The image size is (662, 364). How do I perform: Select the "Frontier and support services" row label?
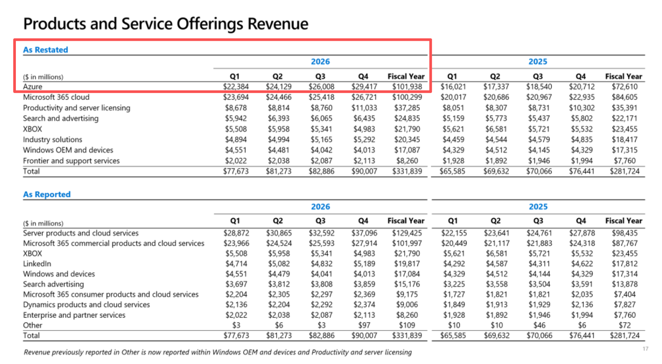(71, 161)
